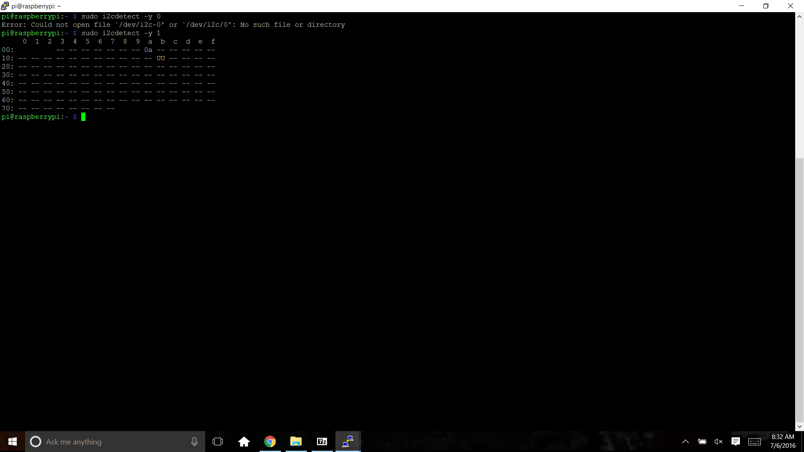This screenshot has height=452, width=804.
Task: Open the home icon app in taskbar
Action: coord(244,442)
